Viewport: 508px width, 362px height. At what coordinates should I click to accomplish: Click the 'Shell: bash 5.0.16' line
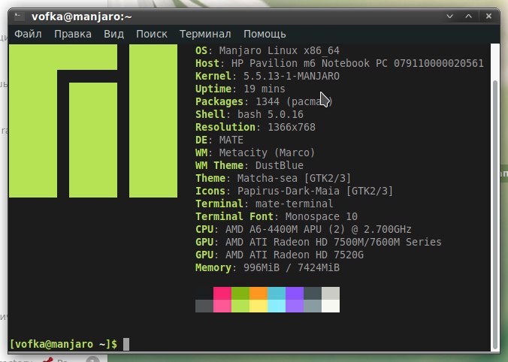tap(249, 115)
